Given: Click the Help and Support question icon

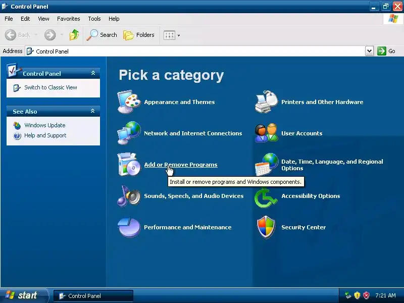Looking at the screenshot, I should [x=17, y=136].
